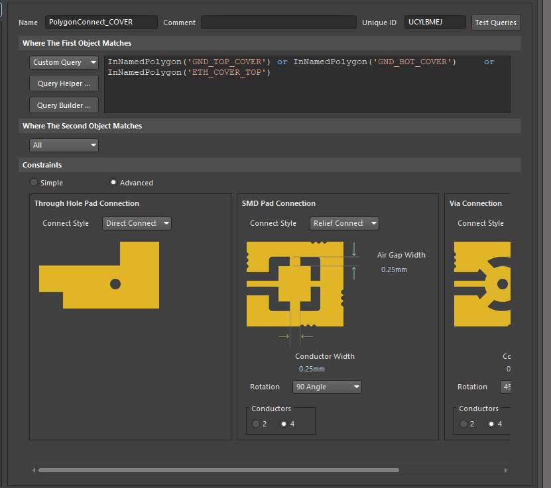The height and width of the screenshot is (488, 551).
Task: Select the Simple constraints radio button
Action: click(x=34, y=183)
